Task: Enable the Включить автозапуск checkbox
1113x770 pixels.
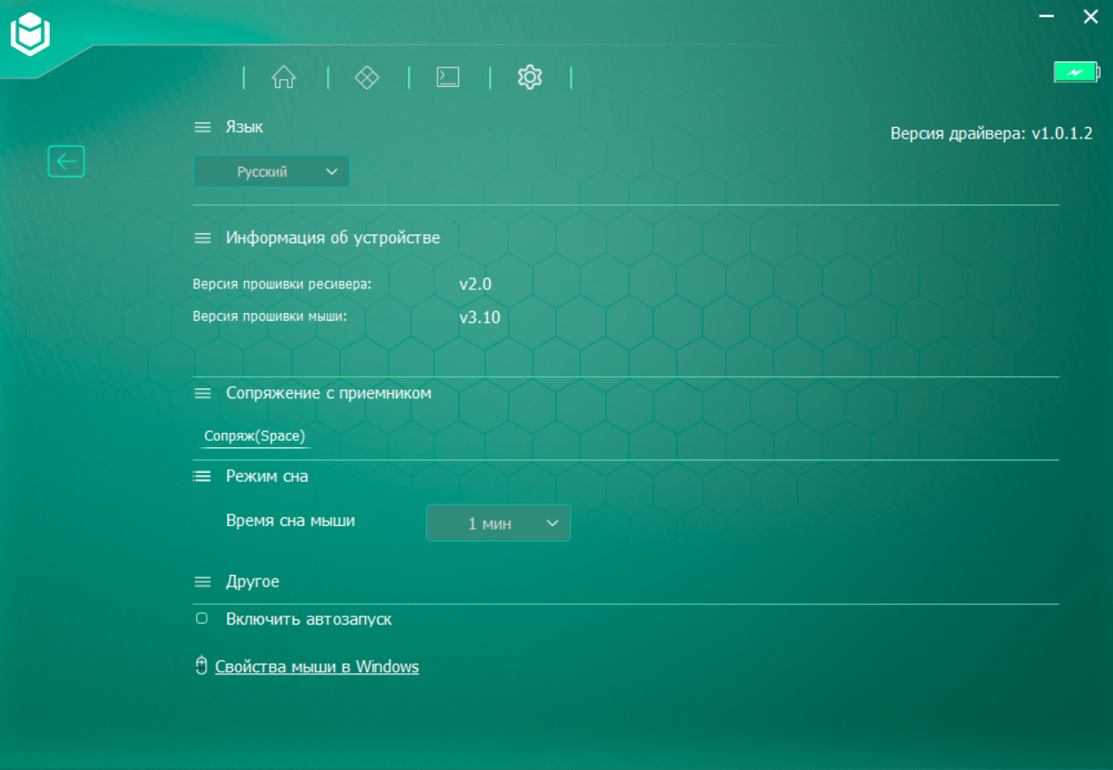Action: pos(201,618)
